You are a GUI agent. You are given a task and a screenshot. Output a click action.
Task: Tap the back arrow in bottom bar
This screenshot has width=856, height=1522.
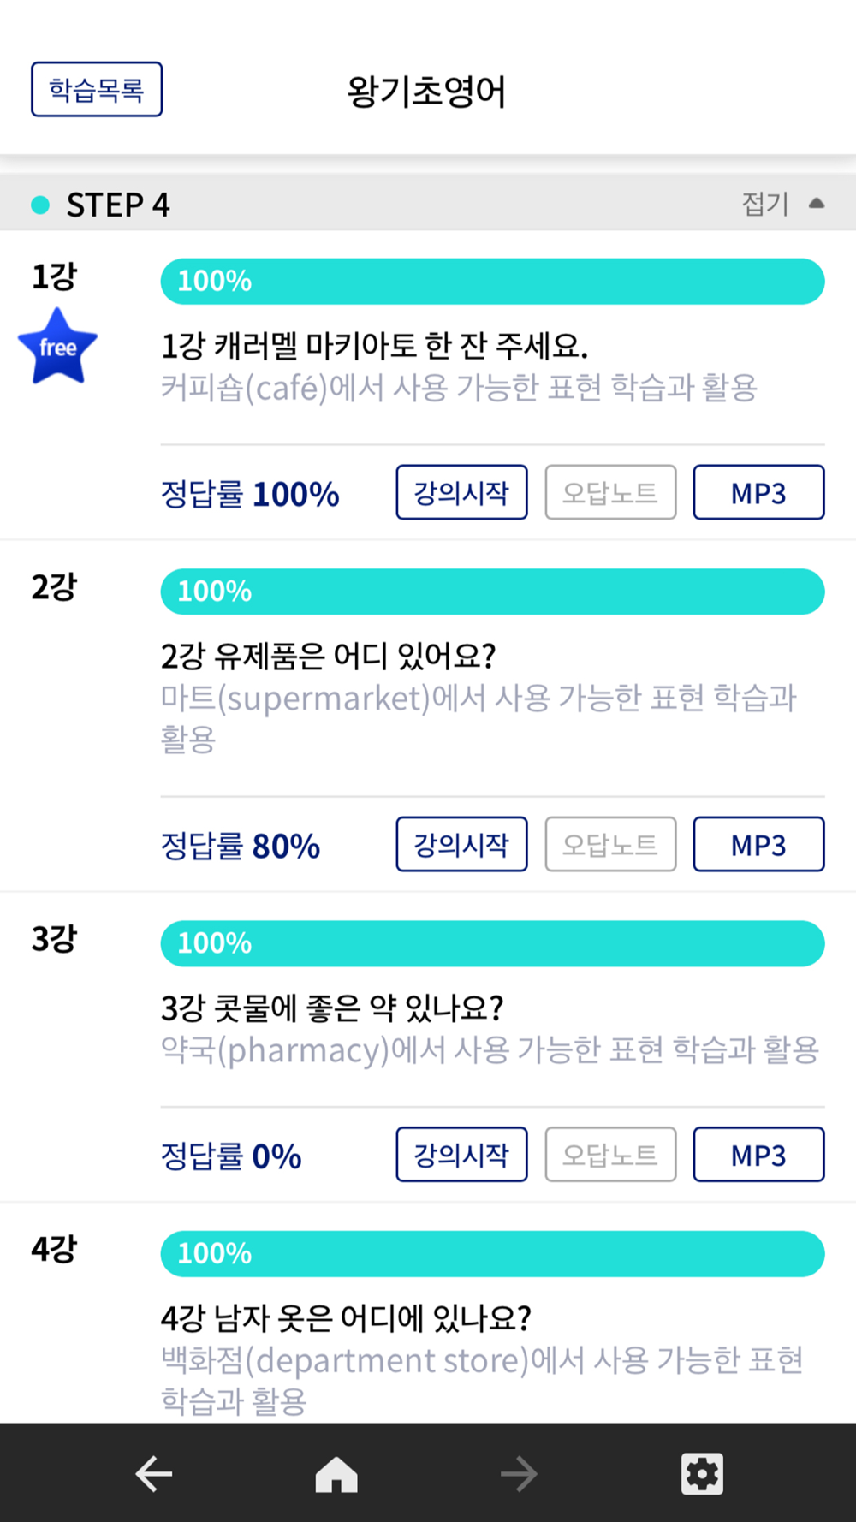click(154, 1473)
